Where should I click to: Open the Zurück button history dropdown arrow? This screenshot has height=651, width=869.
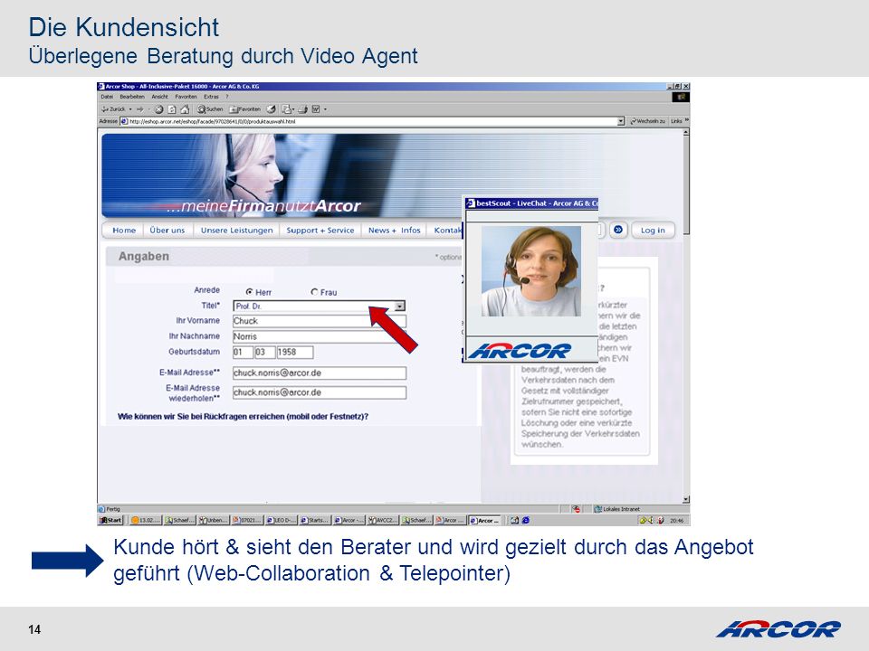coord(130,109)
